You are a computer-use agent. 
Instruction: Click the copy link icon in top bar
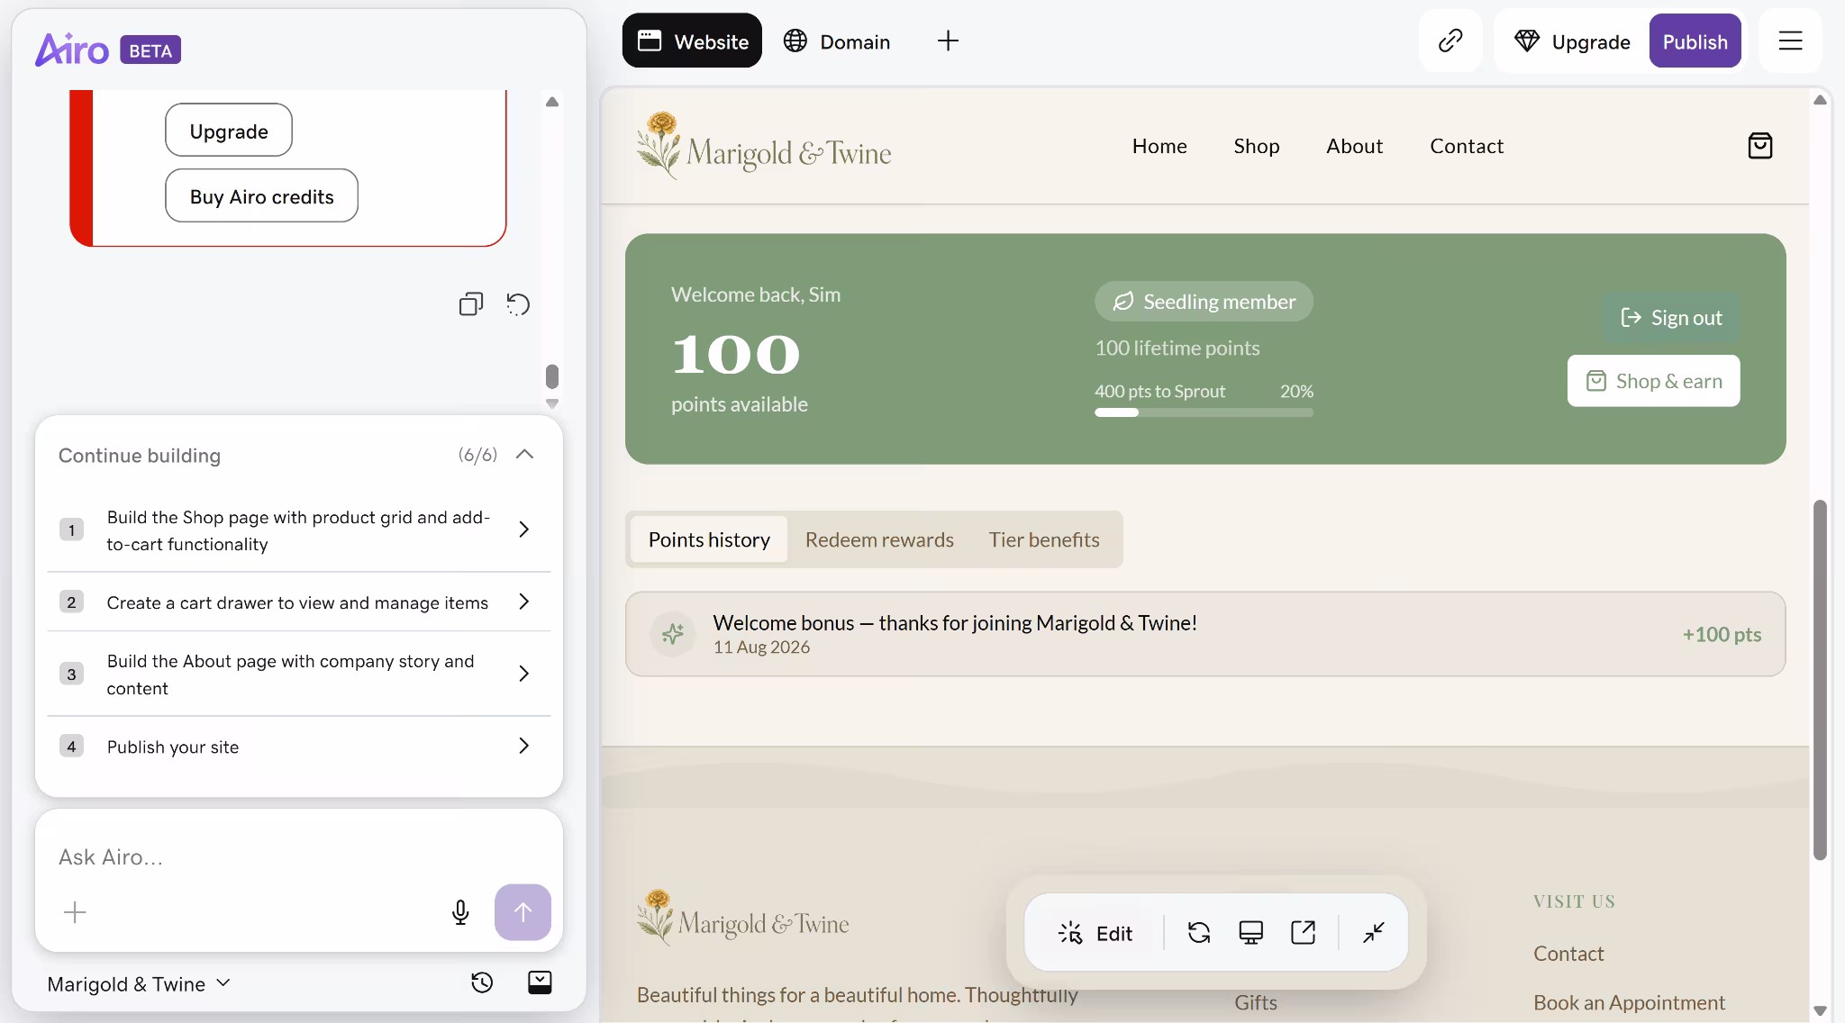click(1450, 41)
